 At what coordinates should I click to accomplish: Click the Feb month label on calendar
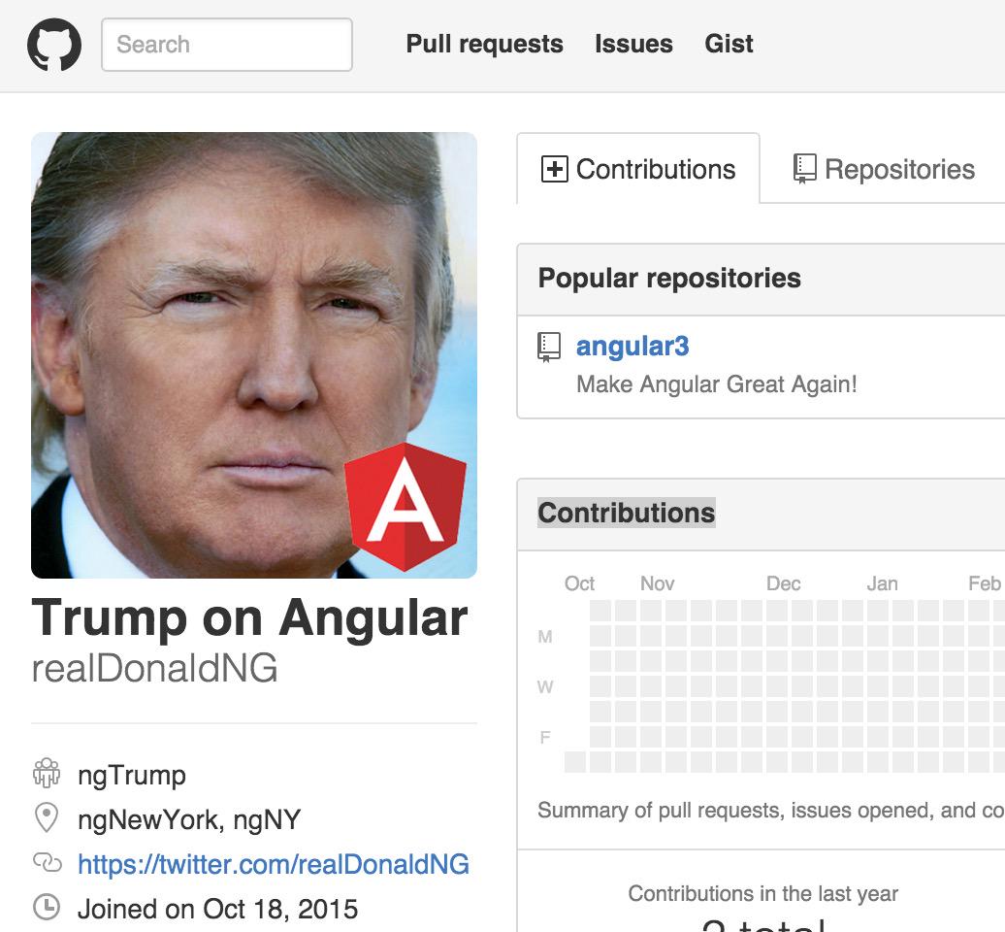click(985, 583)
